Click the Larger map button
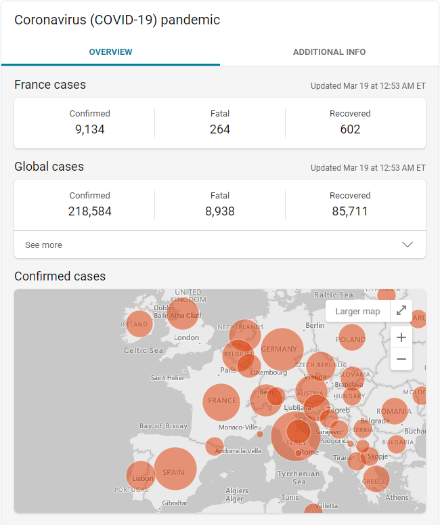 pyautogui.click(x=357, y=311)
